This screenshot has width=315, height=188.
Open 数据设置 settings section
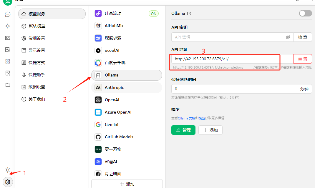[x=52, y=87]
